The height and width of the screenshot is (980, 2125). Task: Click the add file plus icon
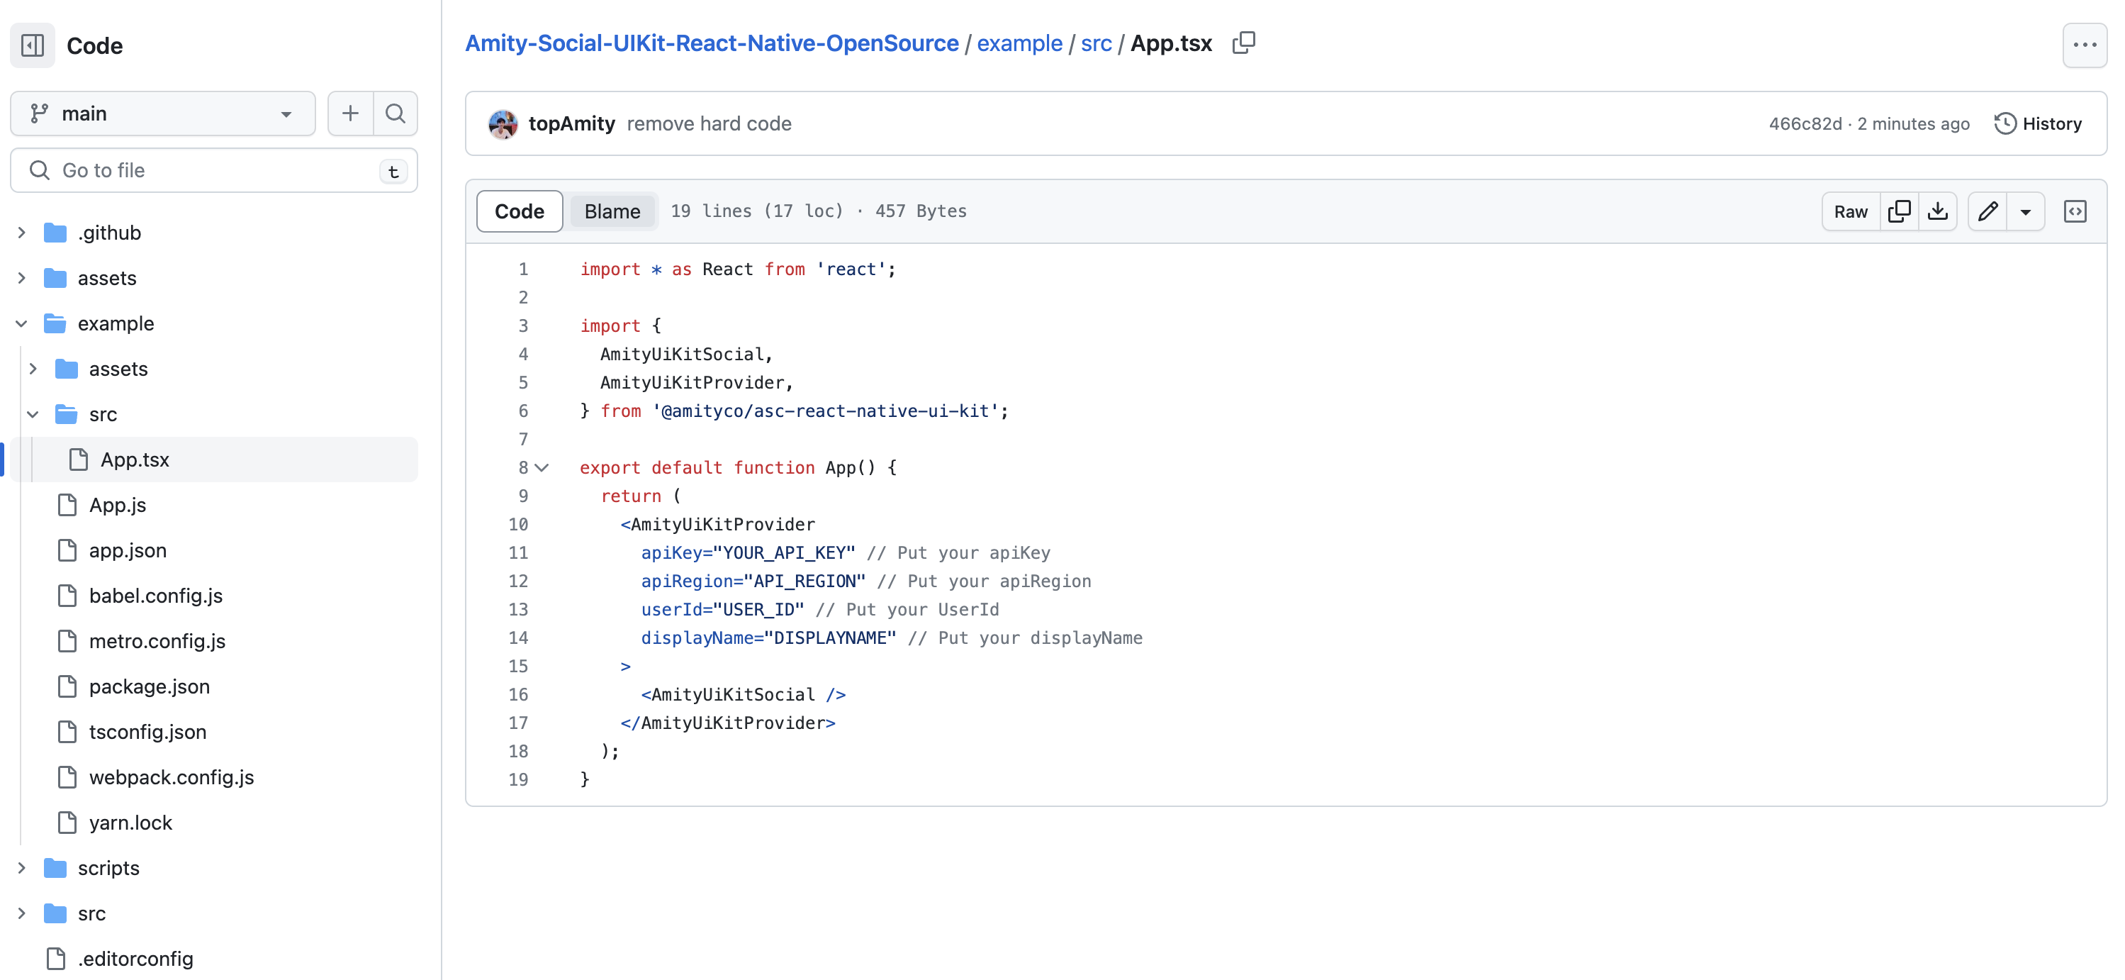pyautogui.click(x=351, y=113)
